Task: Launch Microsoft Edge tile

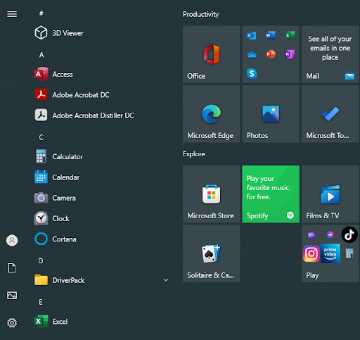Action: [x=212, y=114]
